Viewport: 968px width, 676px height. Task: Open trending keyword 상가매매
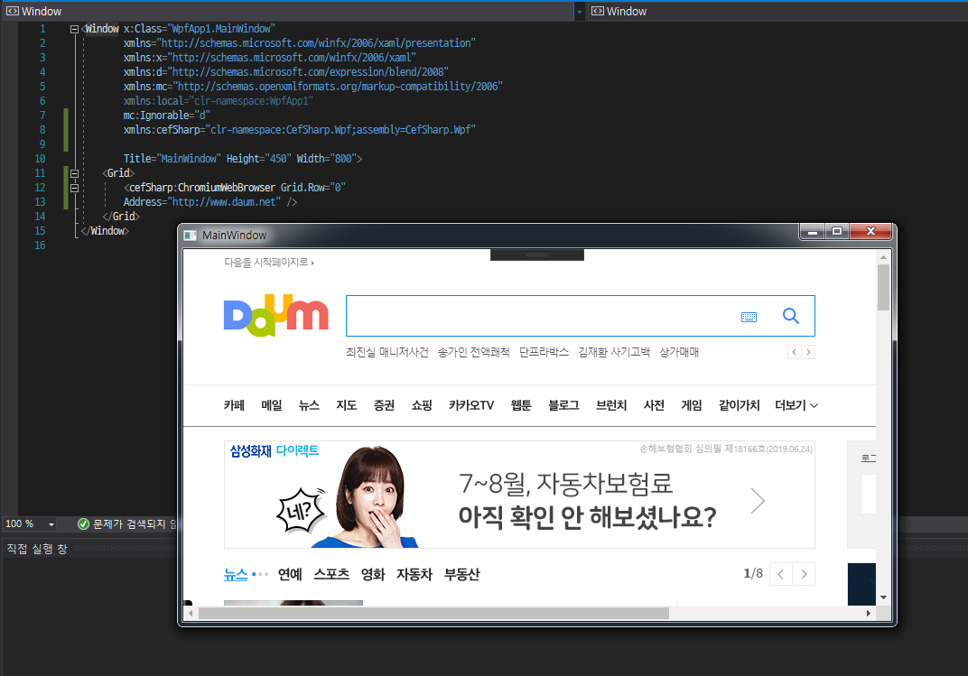tap(679, 352)
